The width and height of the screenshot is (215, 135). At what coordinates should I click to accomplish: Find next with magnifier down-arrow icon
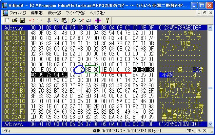pos(88,20)
